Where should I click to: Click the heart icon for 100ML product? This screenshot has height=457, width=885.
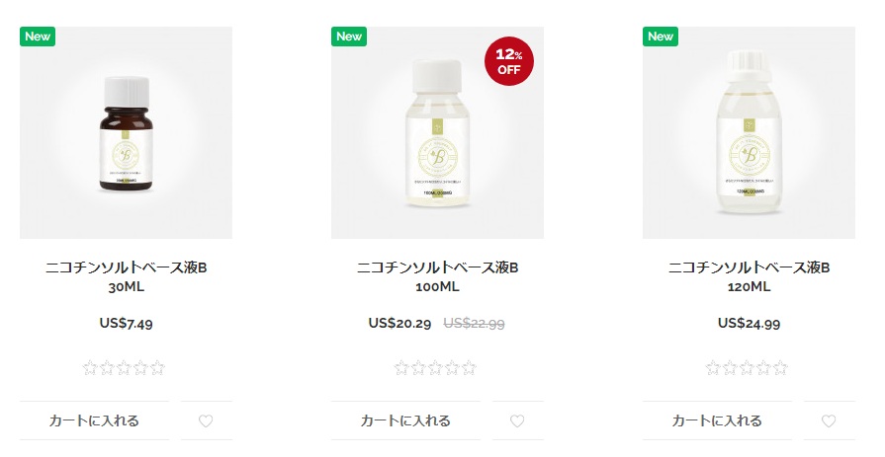pyautogui.click(x=517, y=421)
